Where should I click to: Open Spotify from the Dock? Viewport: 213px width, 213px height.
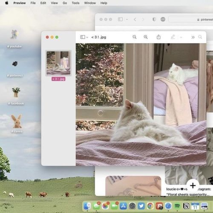(177, 206)
